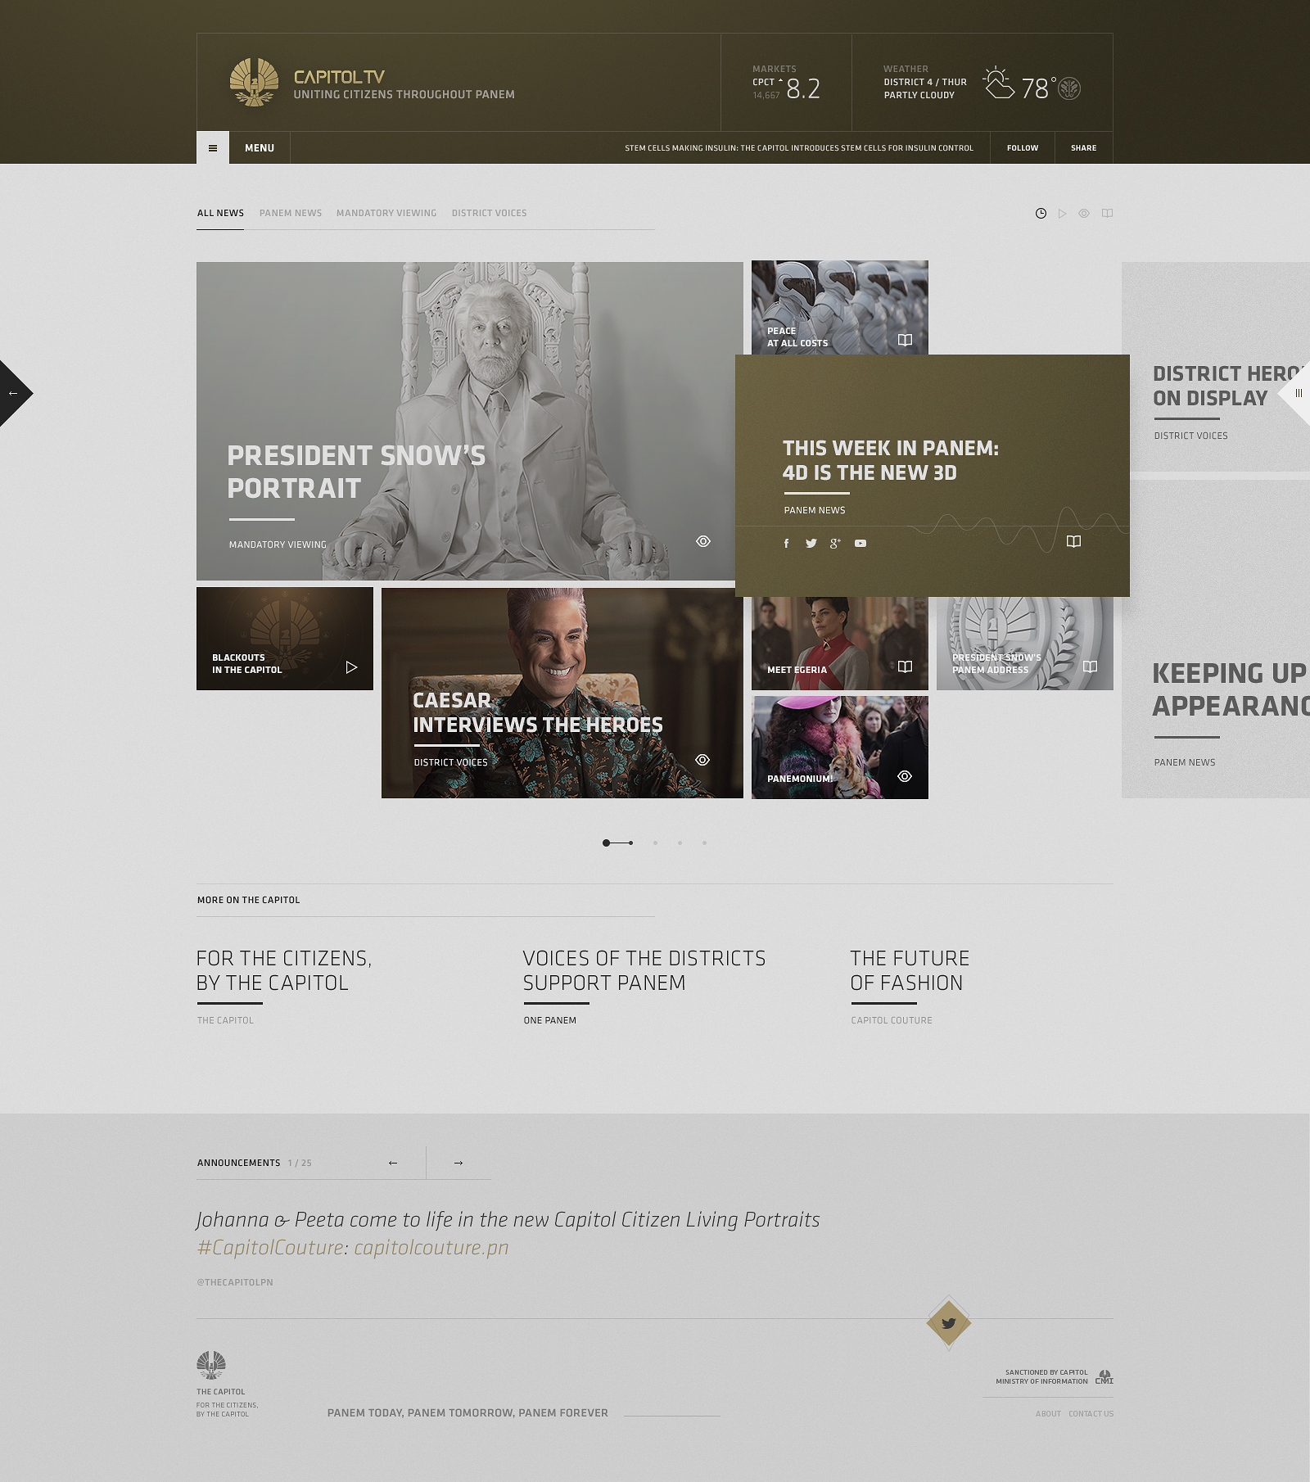Click the partly cloudy weather icon
Viewport: 1310px width, 1482px height.
[999, 84]
